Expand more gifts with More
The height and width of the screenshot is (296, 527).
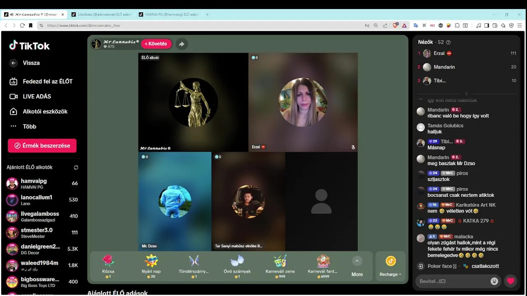click(357, 266)
